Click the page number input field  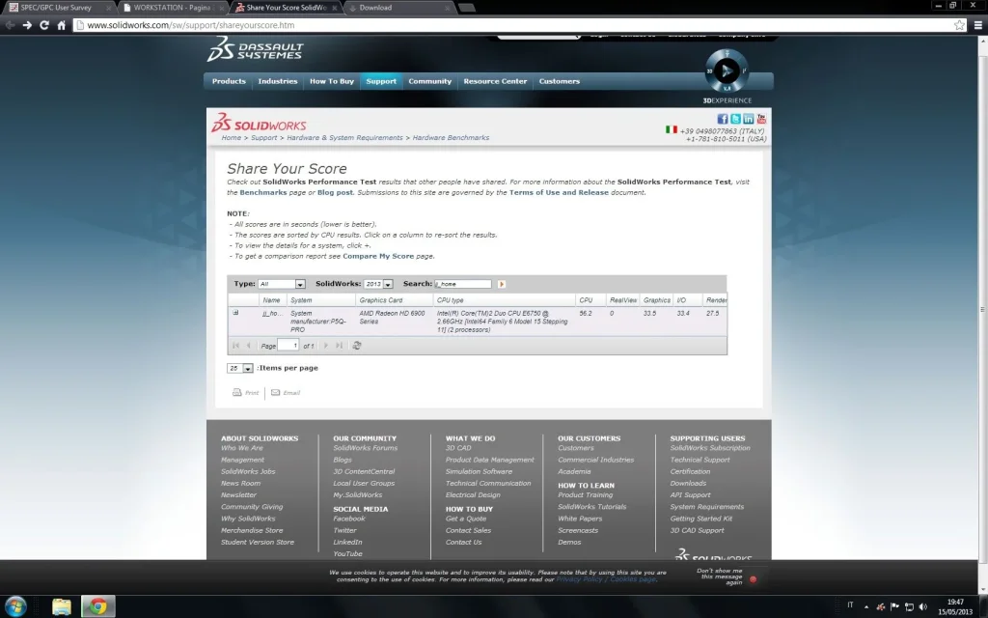[288, 346]
